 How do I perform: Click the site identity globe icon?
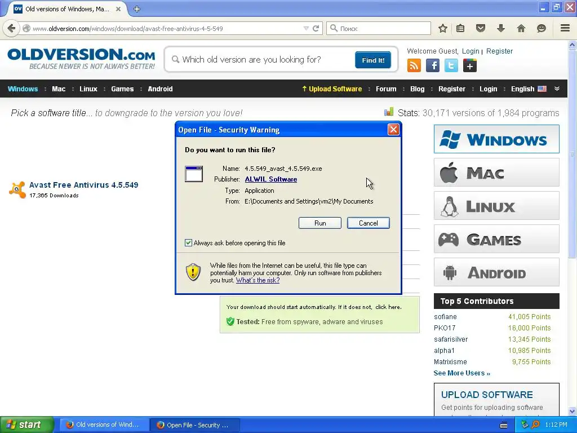(x=26, y=28)
